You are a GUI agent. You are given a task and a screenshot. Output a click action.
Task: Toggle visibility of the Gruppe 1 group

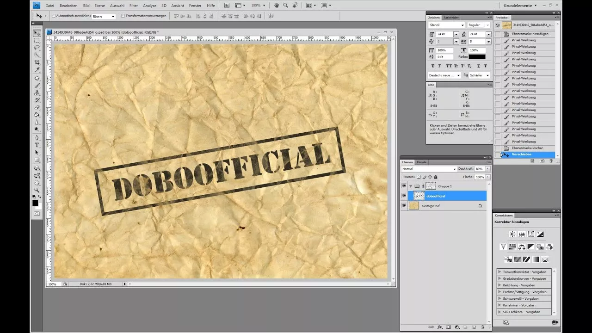(x=404, y=186)
